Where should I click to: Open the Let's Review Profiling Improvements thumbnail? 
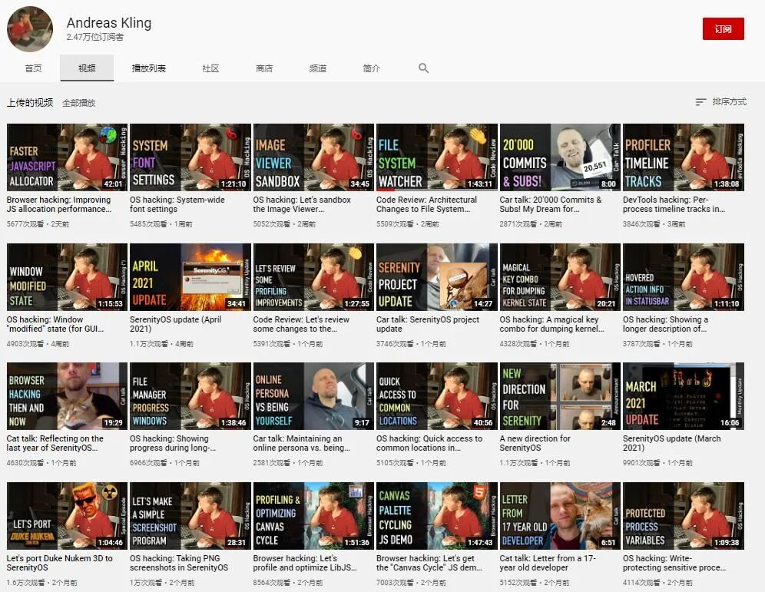(x=313, y=277)
